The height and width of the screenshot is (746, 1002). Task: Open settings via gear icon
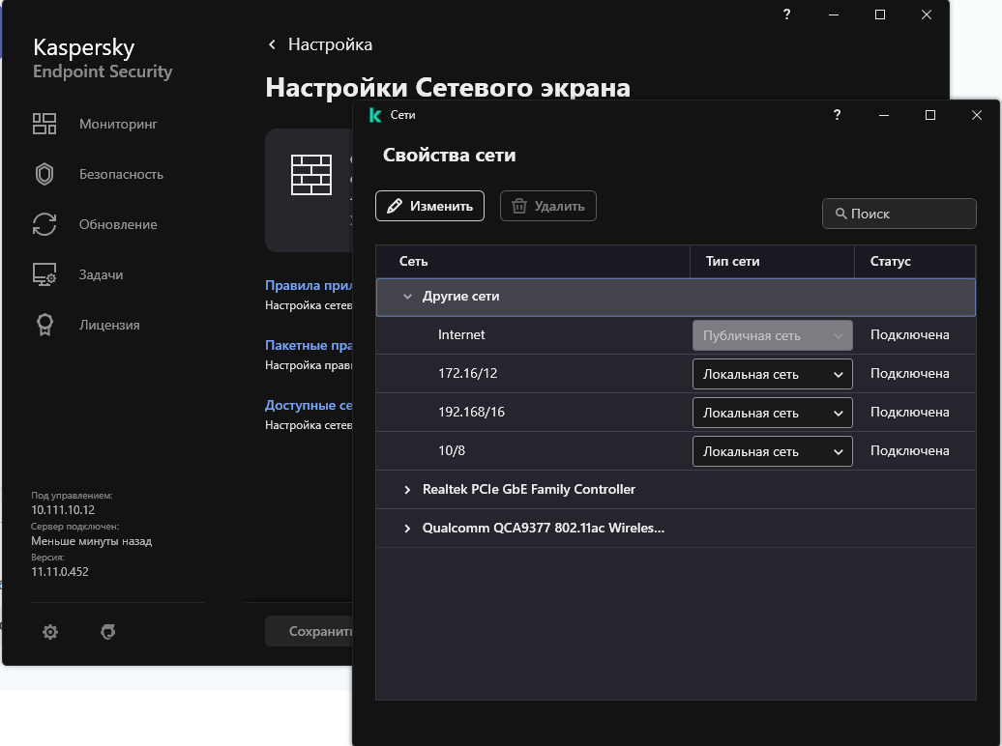click(x=50, y=632)
